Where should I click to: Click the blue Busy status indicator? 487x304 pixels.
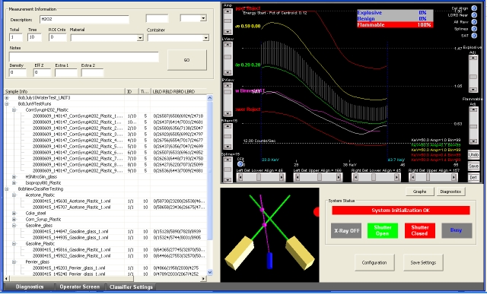tap(456, 231)
